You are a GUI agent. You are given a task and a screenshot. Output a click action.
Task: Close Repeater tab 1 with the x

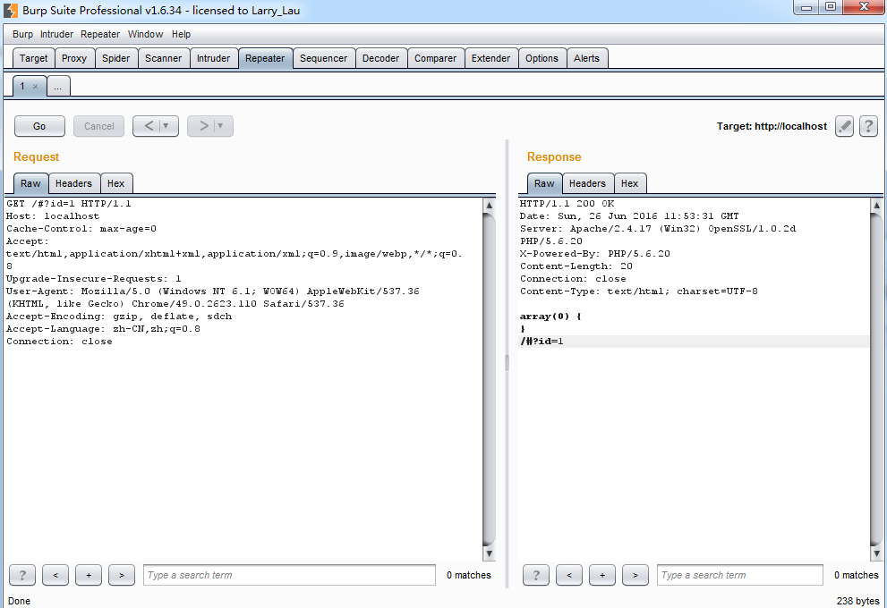pyautogui.click(x=35, y=87)
